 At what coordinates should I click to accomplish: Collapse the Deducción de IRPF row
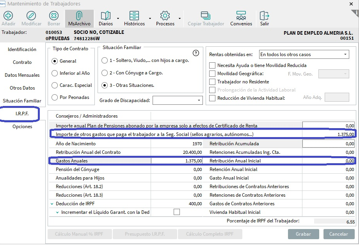click(x=52, y=204)
